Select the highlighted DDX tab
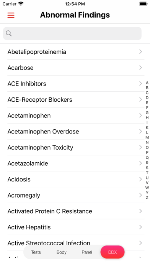 coord(112,252)
